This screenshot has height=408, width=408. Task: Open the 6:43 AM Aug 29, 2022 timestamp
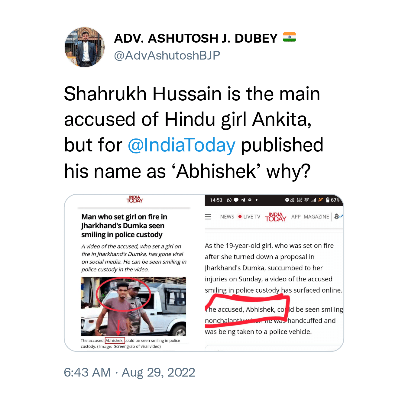coord(129,372)
